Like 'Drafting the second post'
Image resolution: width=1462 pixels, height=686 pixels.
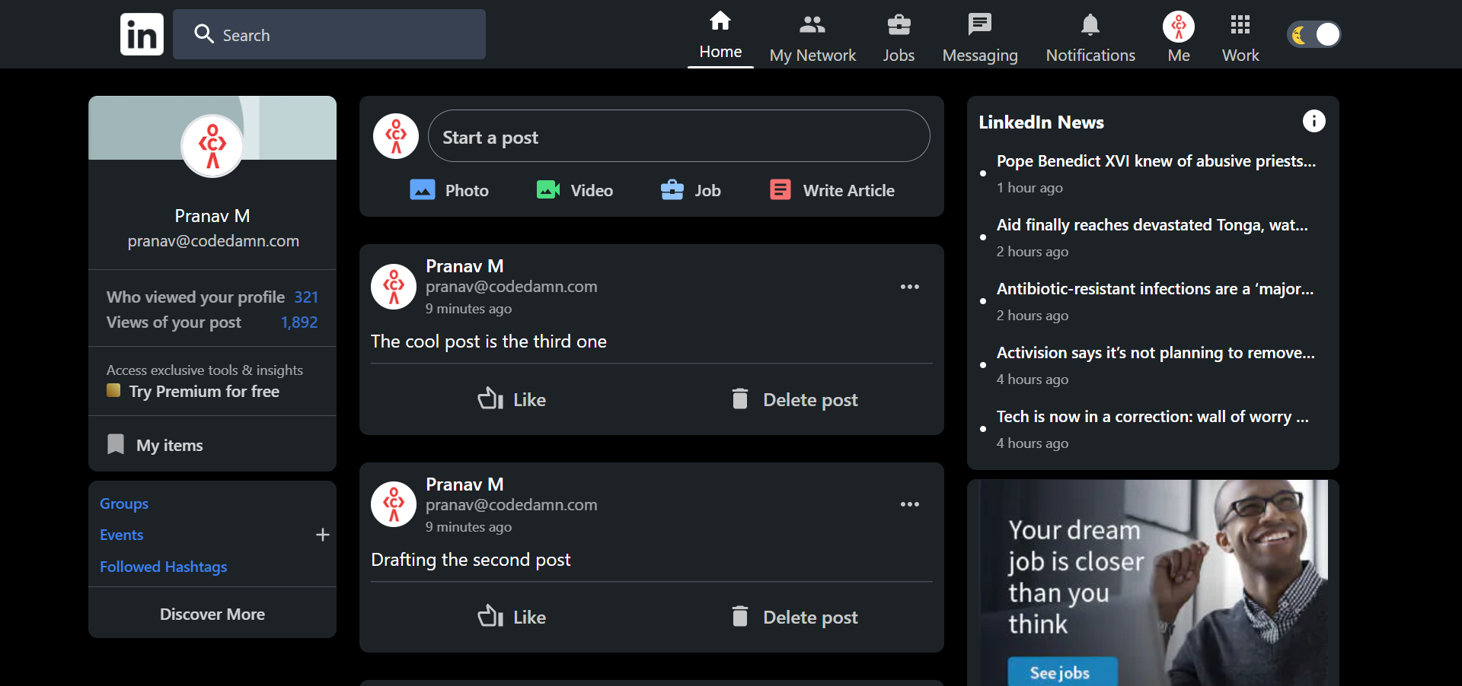point(512,617)
